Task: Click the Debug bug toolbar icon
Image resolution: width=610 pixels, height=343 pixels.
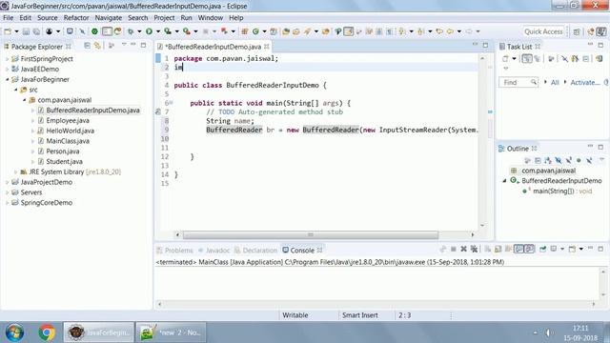Action: click(x=131, y=31)
